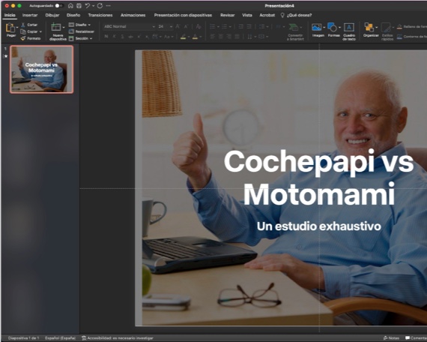Open the font size 24 dropdown
Image resolution: width=427 pixels, height=342 pixels.
(x=171, y=27)
